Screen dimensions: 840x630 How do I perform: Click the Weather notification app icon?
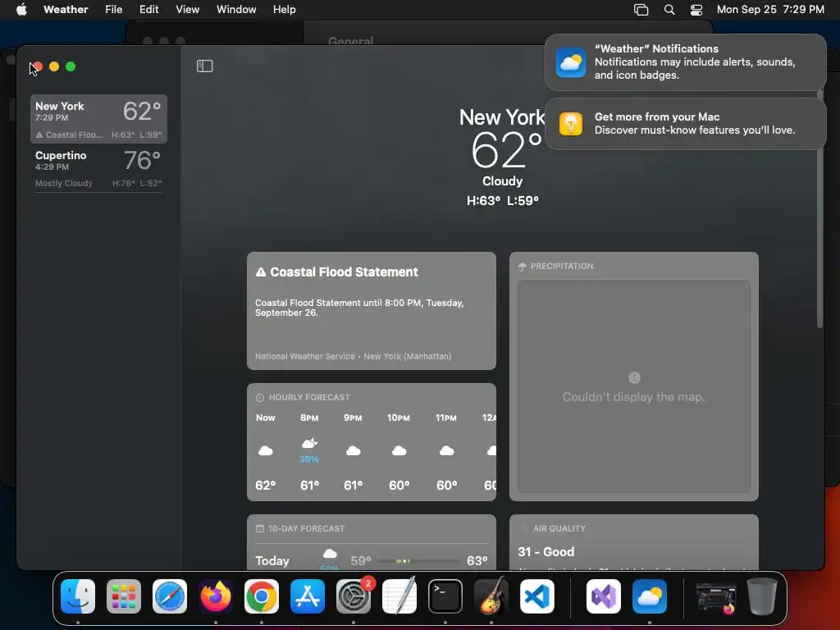coord(571,62)
